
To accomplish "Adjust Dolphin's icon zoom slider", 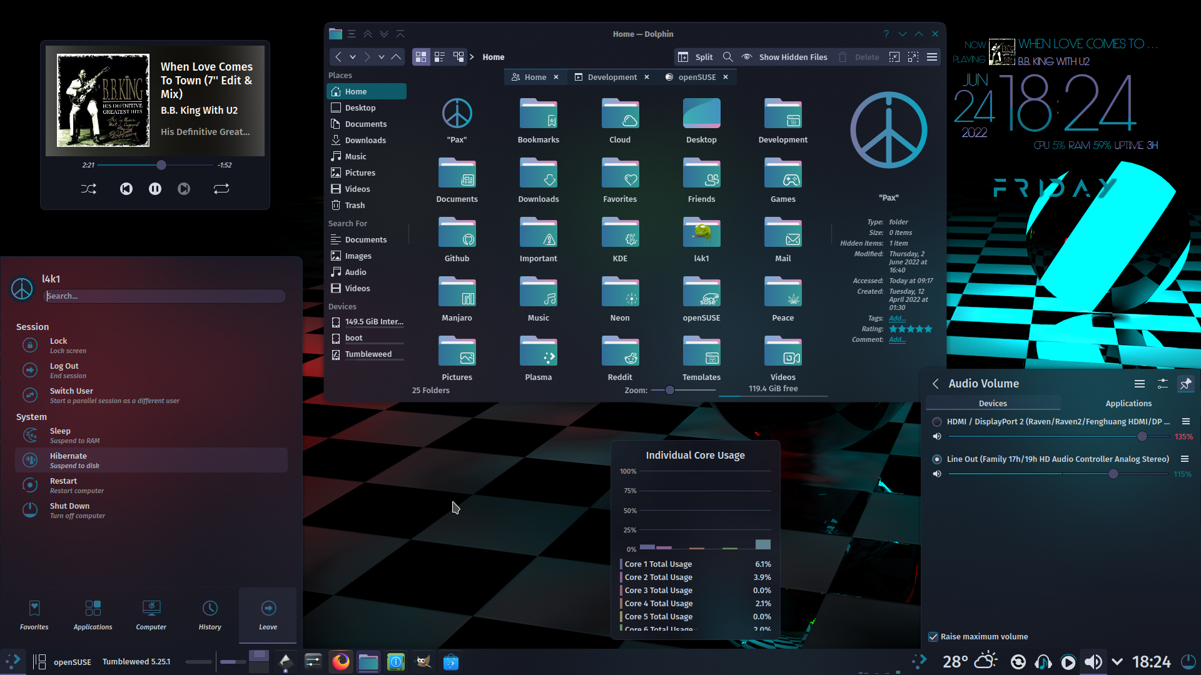I will pyautogui.click(x=683, y=390).
